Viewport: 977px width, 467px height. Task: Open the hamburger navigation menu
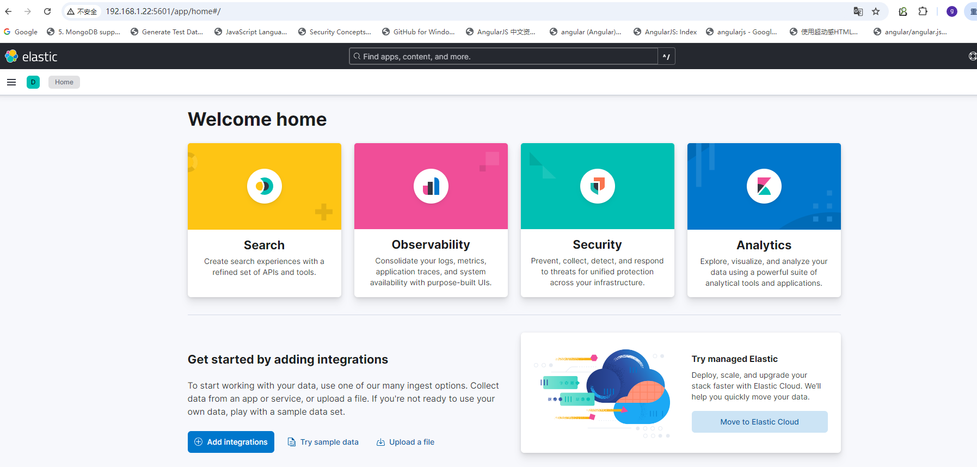[11, 82]
